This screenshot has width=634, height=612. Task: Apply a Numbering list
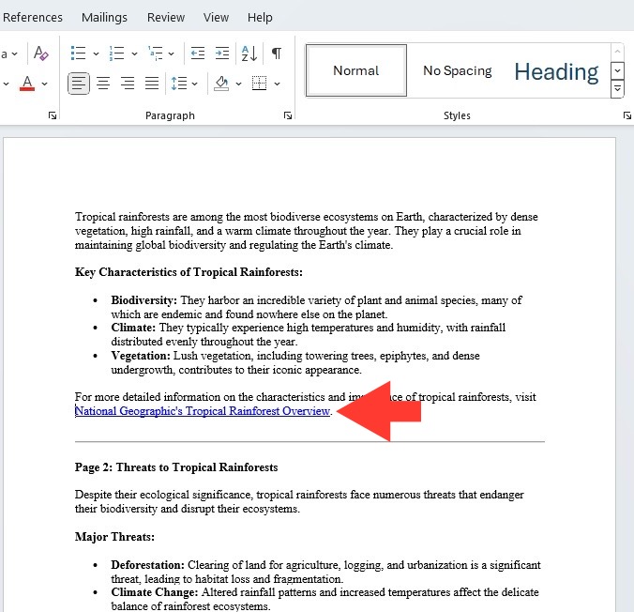(117, 53)
